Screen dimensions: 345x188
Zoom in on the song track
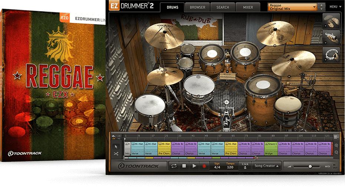(336, 145)
